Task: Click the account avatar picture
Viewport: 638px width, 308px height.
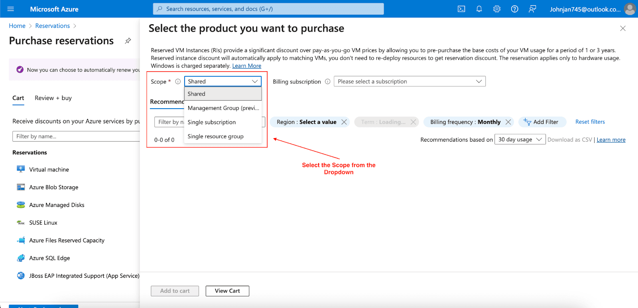Action: point(630,9)
